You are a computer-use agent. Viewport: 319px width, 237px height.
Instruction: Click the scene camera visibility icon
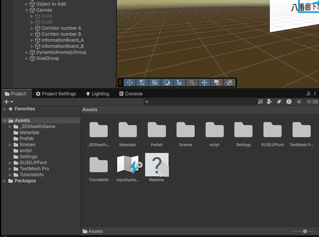pyautogui.click(x=217, y=83)
